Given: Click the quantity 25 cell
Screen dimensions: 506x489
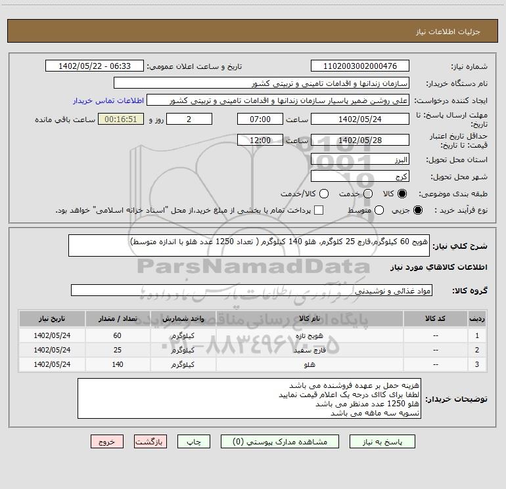Looking at the screenshot, I should [118, 350].
